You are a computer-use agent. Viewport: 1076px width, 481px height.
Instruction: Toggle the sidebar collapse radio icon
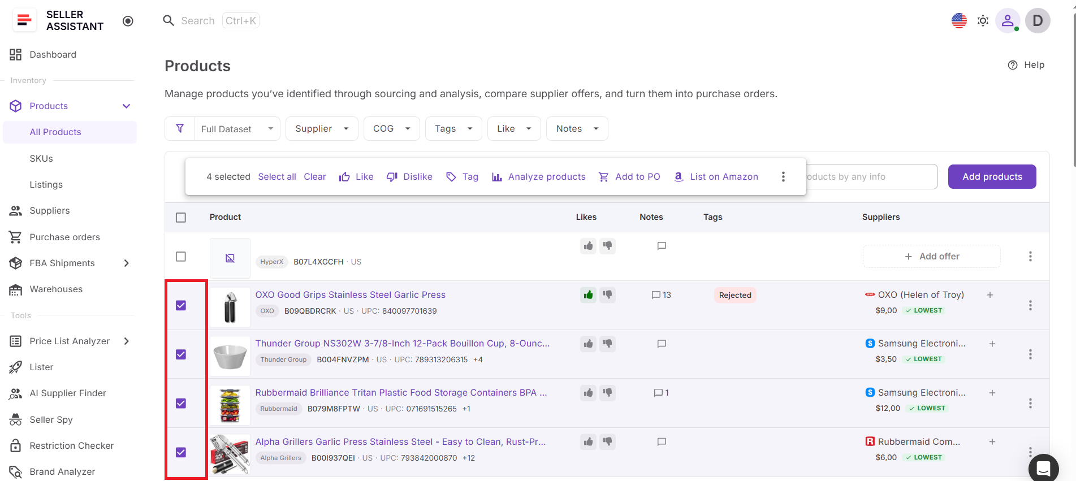point(128,21)
